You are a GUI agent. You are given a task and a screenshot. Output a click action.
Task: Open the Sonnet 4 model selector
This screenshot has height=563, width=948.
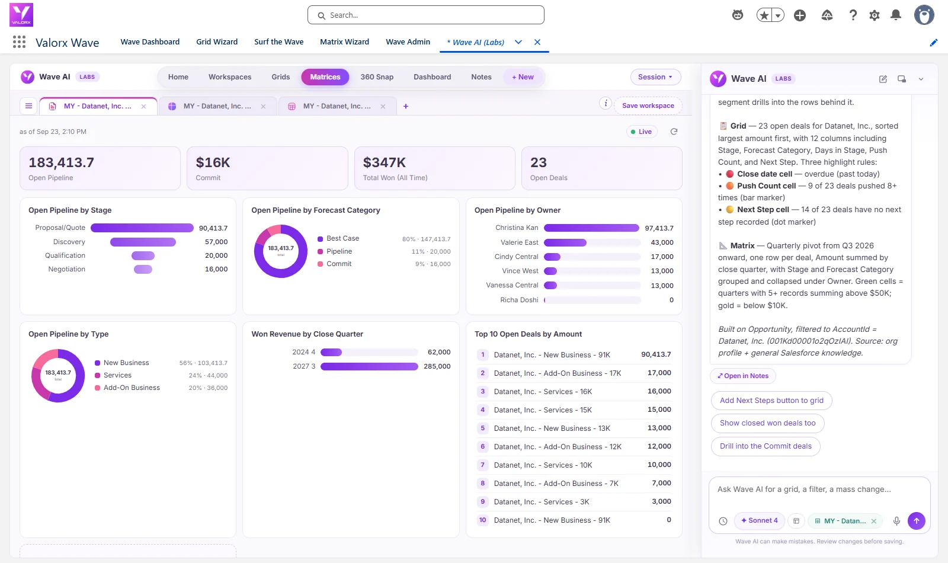760,521
